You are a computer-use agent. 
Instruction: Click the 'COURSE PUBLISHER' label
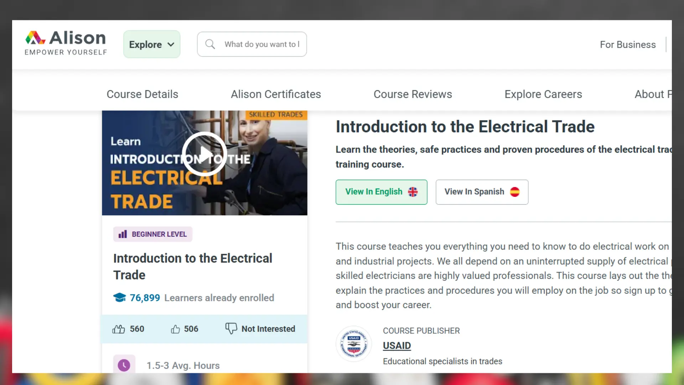421,330
